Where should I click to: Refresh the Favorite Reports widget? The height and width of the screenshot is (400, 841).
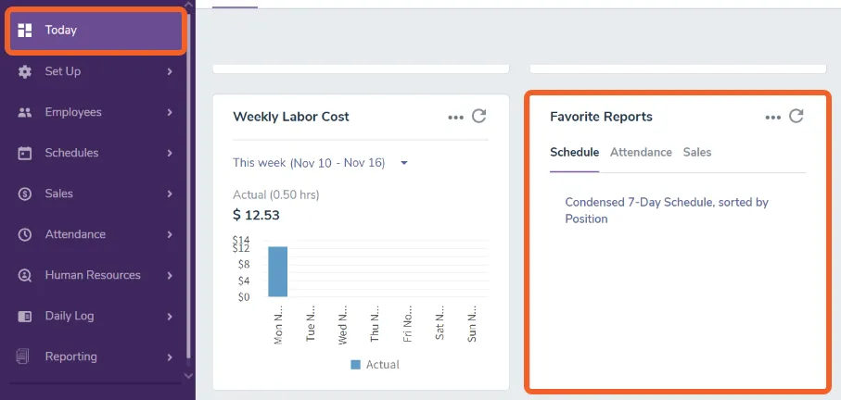coord(796,116)
